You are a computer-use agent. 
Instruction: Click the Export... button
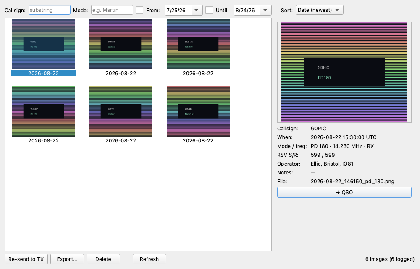tap(67, 259)
